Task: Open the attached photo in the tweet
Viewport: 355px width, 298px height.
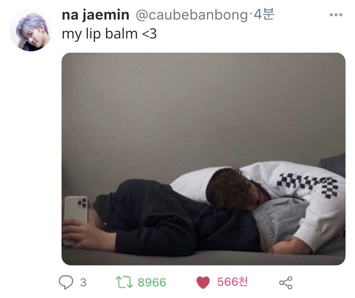Action: [203, 159]
